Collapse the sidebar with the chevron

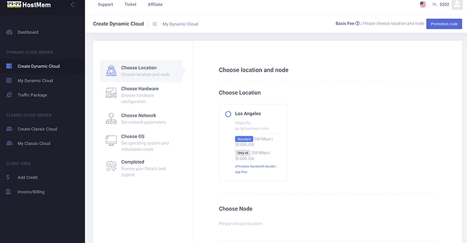click(72, 5)
